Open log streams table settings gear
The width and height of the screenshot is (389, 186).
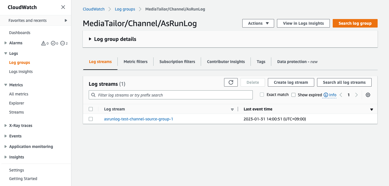(368, 95)
